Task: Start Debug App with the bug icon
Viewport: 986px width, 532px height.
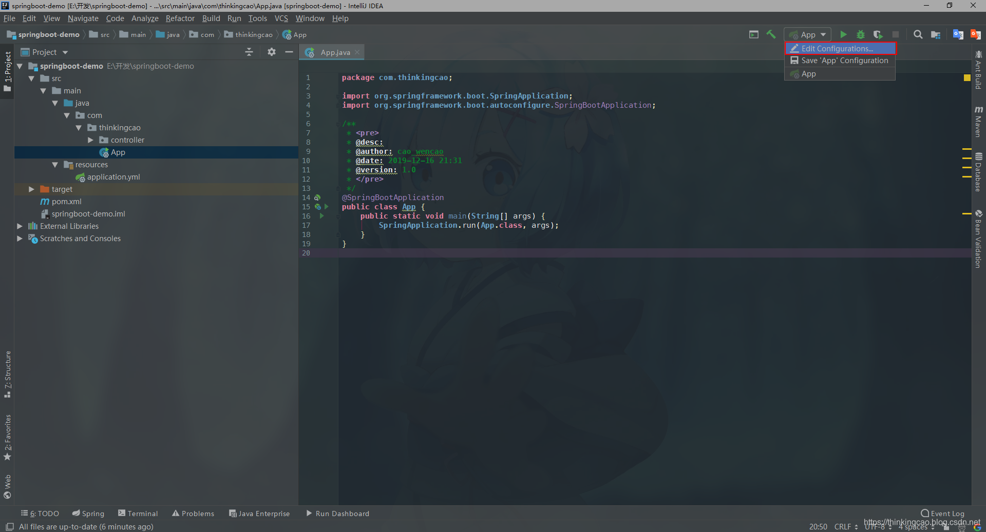Action: pos(861,34)
